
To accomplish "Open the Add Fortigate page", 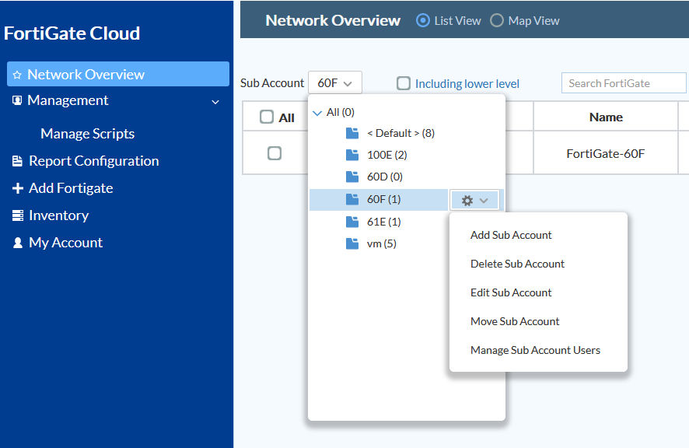I will 71,188.
